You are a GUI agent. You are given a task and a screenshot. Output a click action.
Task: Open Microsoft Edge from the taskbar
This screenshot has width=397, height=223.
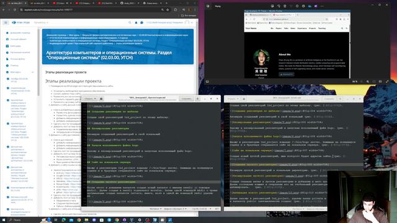point(63,220)
